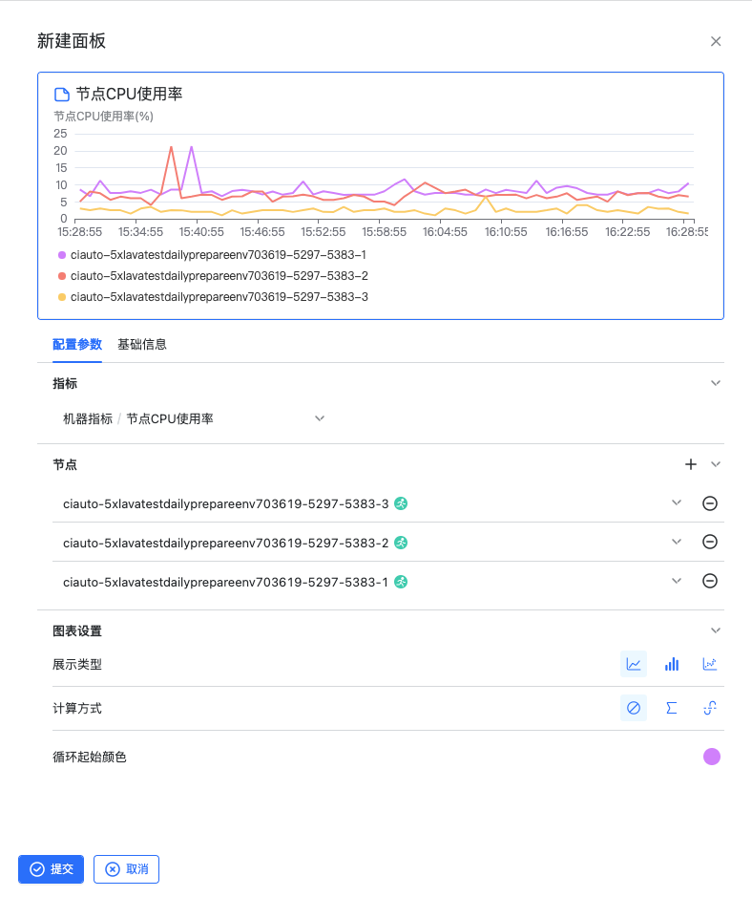Image resolution: width=752 pixels, height=897 pixels.
Task: Choose the sum calculation icon
Action: pyautogui.click(x=672, y=708)
